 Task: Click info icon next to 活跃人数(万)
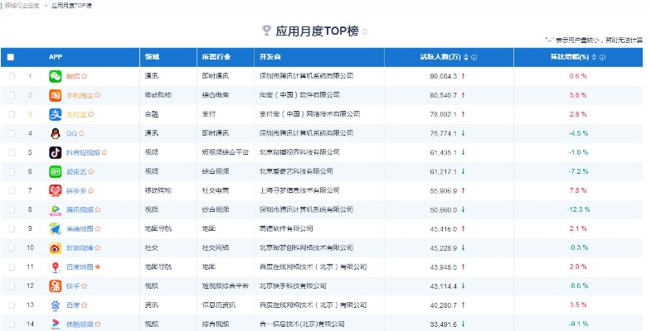click(x=474, y=57)
